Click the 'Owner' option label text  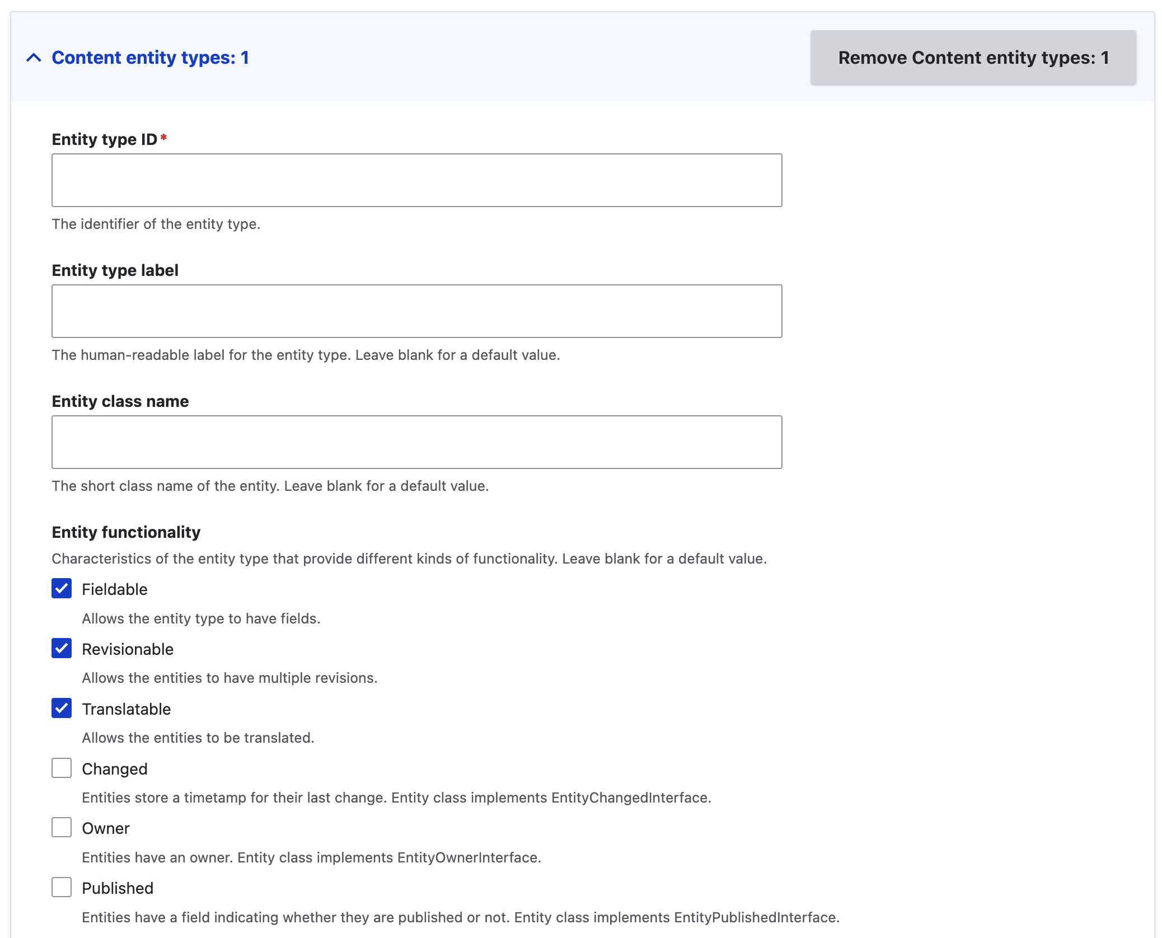tap(105, 828)
